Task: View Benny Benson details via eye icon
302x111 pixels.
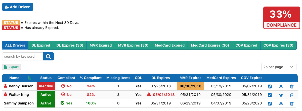Action: click(281, 87)
